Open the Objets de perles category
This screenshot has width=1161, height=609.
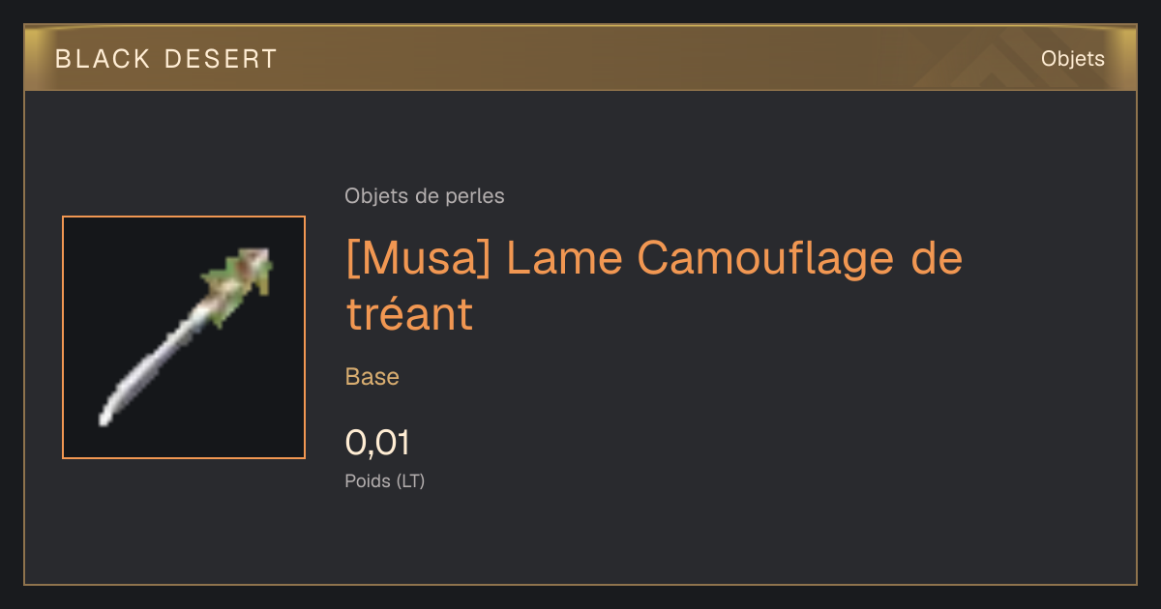(425, 196)
